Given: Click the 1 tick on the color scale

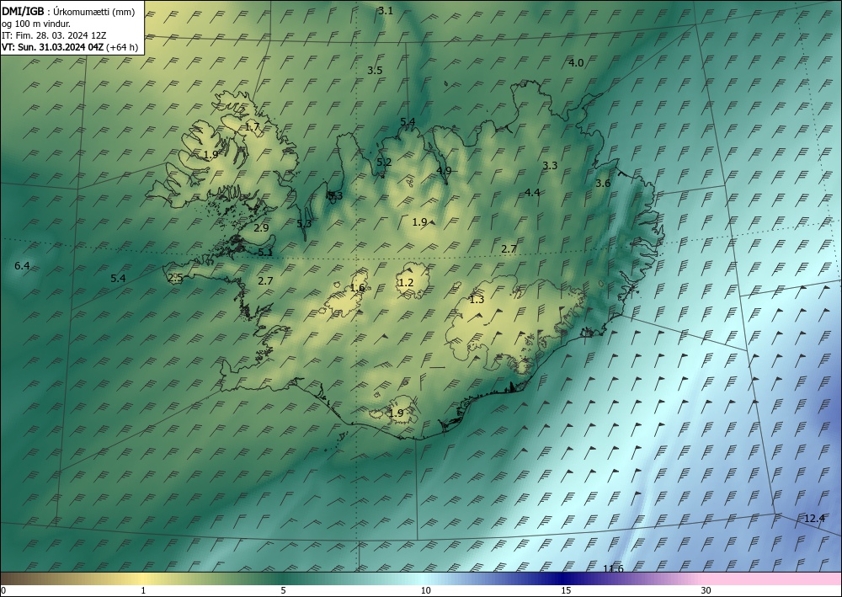Looking at the screenshot, I should [x=143, y=590].
